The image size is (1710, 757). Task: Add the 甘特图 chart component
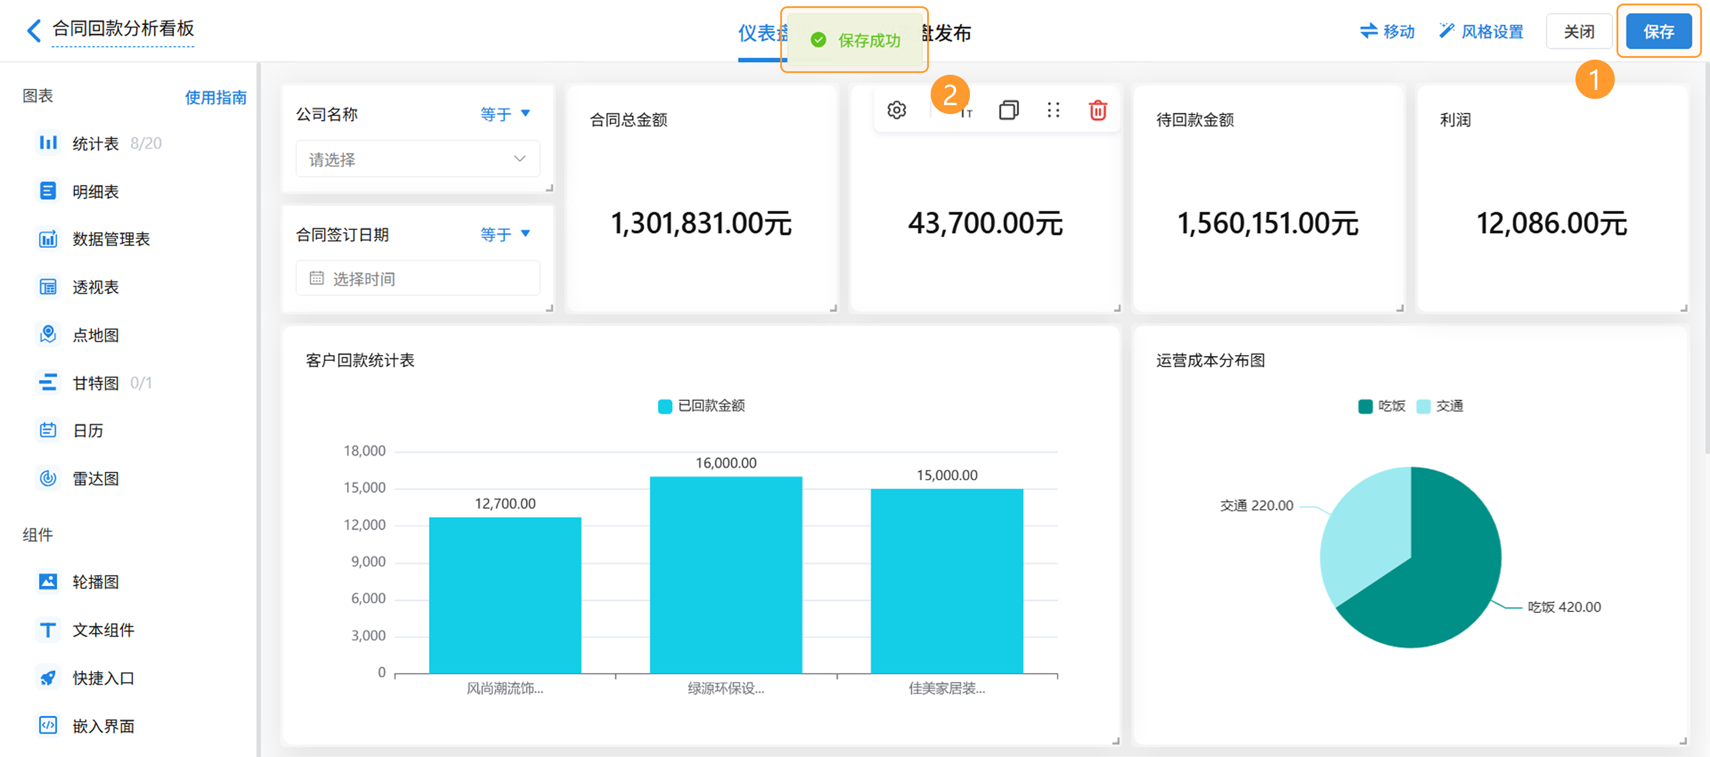tap(95, 383)
